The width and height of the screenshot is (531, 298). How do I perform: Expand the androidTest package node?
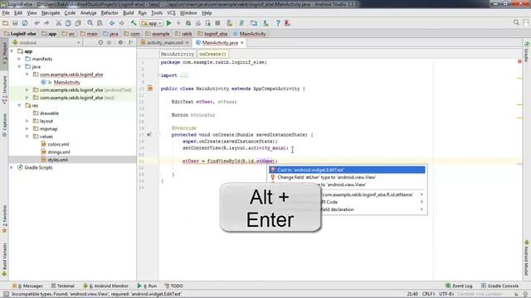[x=27, y=90]
